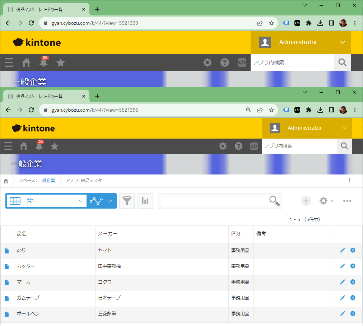Open record details for マーカー row
Screen dimensions: 363x326
6,283
